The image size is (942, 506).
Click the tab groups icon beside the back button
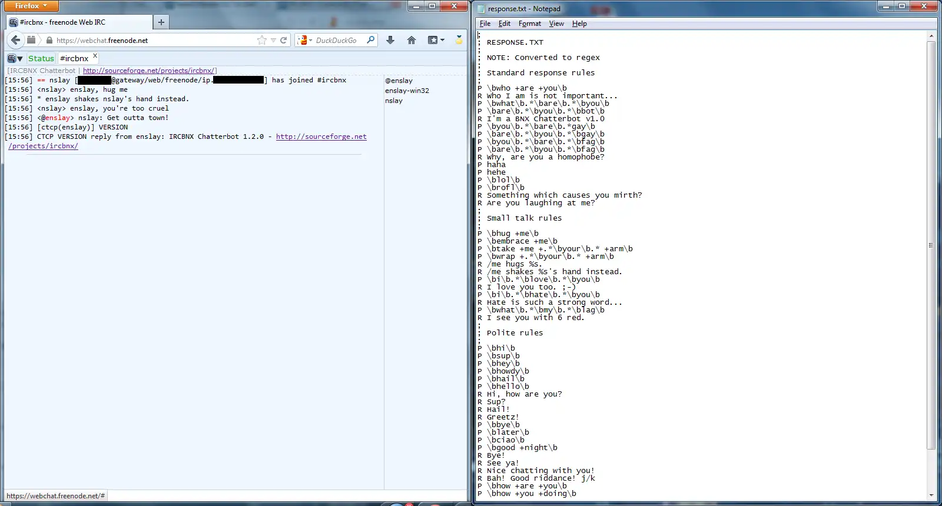pyautogui.click(x=31, y=40)
